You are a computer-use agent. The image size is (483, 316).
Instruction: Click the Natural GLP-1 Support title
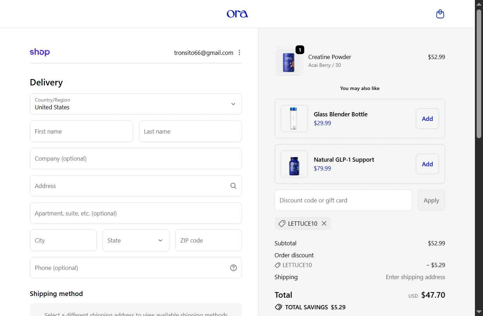[344, 160]
